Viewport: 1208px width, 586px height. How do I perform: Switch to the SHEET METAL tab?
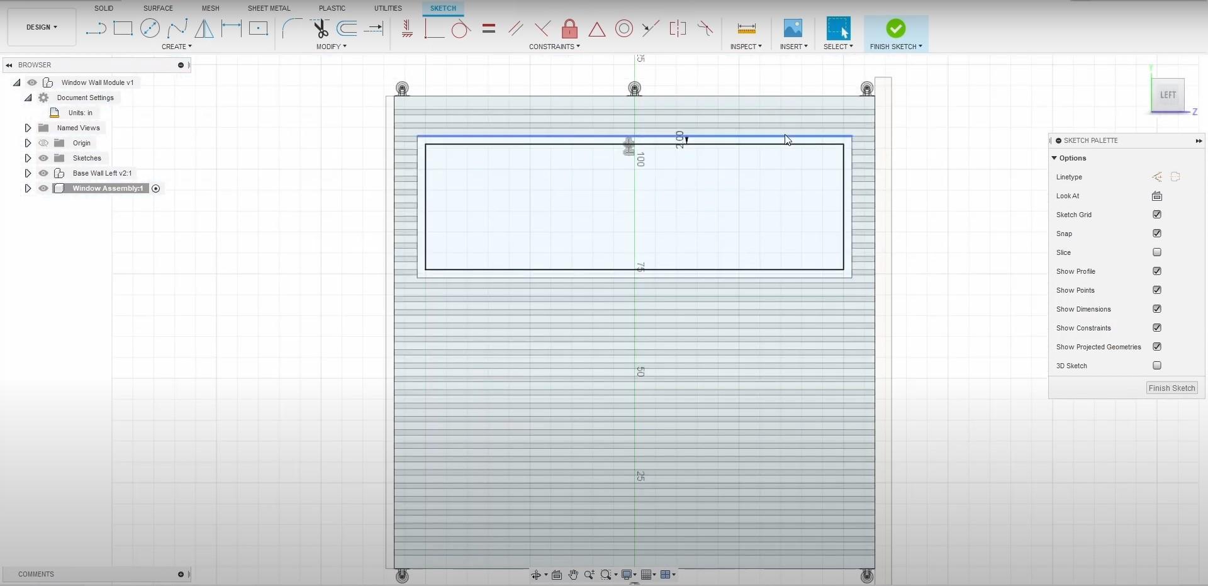269,8
